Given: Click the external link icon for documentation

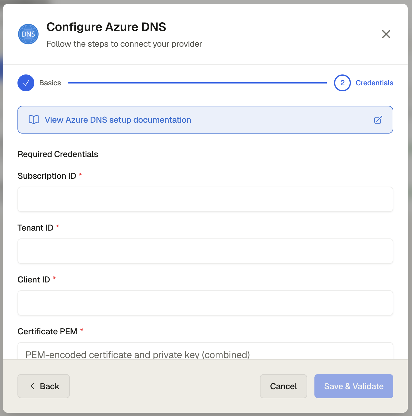Looking at the screenshot, I should point(378,120).
